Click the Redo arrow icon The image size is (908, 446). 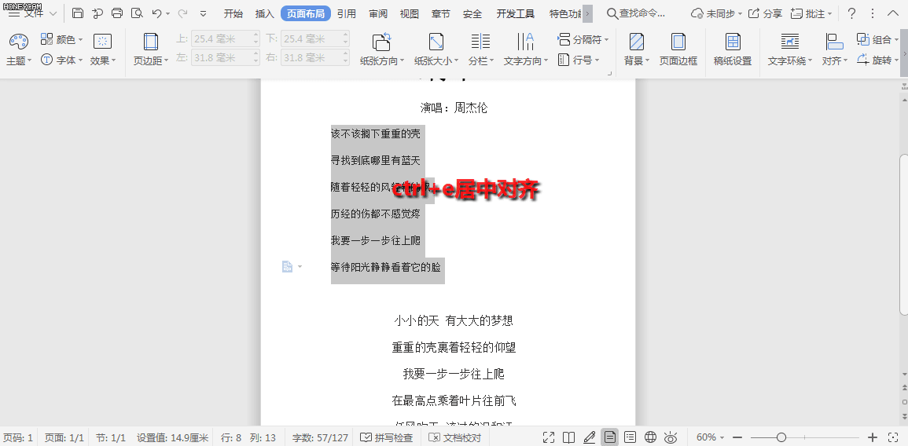tap(182, 13)
